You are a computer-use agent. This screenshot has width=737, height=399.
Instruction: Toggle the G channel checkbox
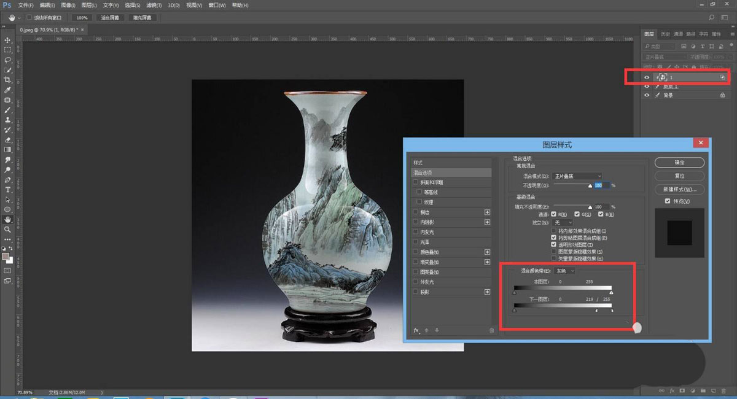[577, 214]
